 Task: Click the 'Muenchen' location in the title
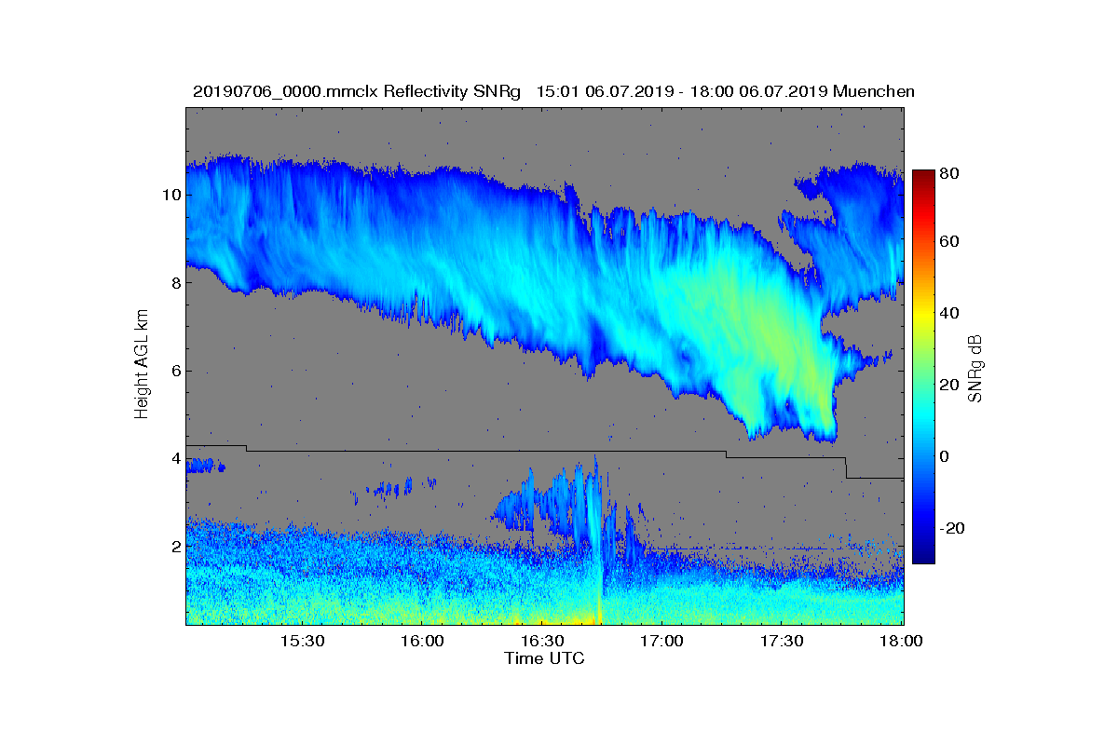pyautogui.click(x=874, y=91)
